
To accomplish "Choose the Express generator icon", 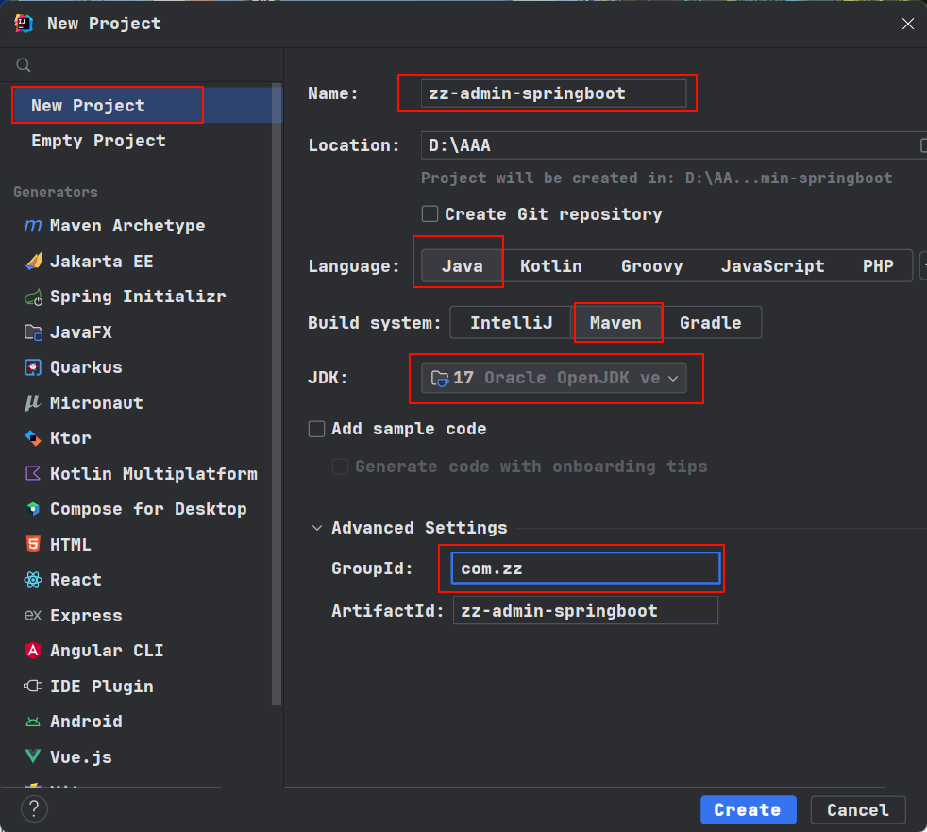I will click(x=33, y=616).
